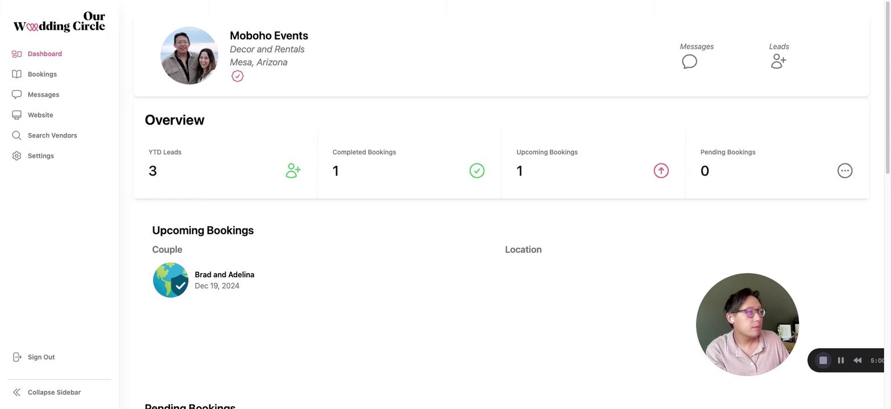The image size is (891, 409).
Task: Click the Decor and Rentals text
Action: click(267, 49)
